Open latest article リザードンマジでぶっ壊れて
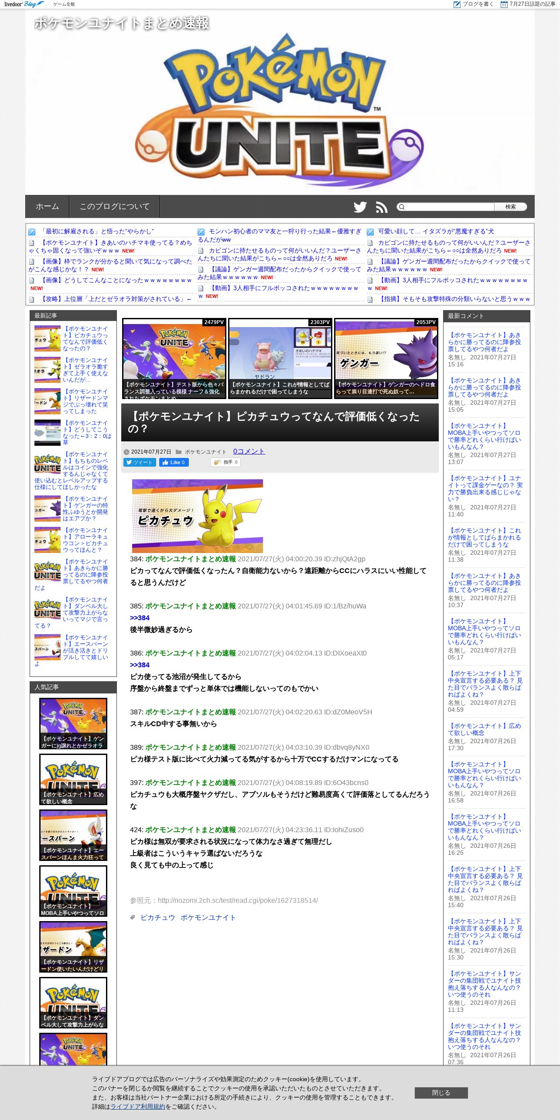The image size is (560, 1120). click(85, 401)
